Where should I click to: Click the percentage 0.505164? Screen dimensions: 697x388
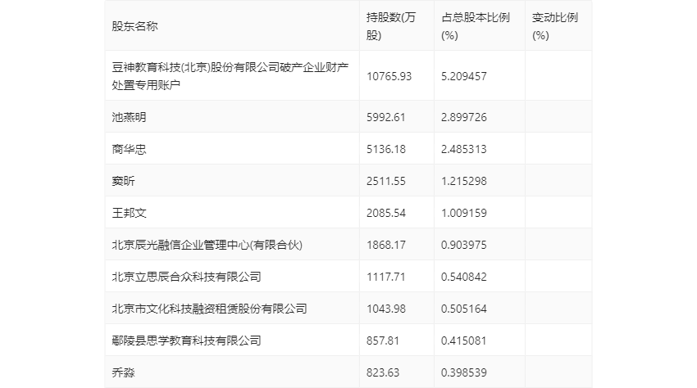click(463, 309)
